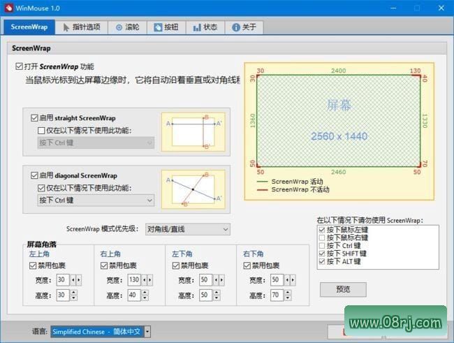Click the straight ScreenWrap diagram thumbnail
Viewport: 454px width, 343px height.
[193, 132]
